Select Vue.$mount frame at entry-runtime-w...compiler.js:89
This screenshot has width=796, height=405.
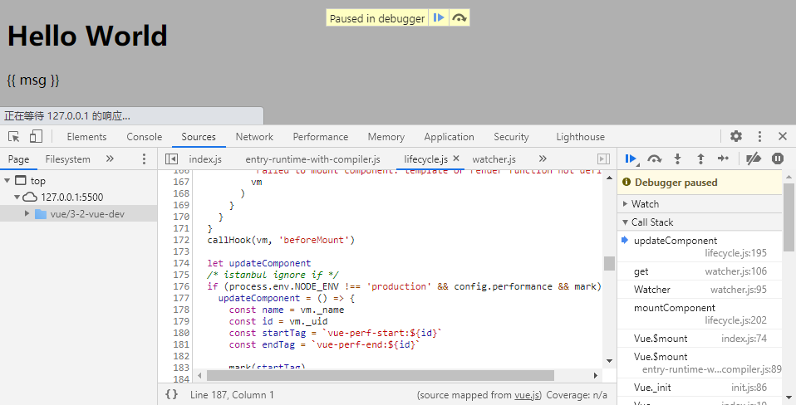(700, 363)
